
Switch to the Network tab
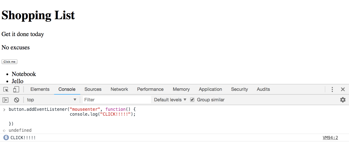click(x=119, y=89)
